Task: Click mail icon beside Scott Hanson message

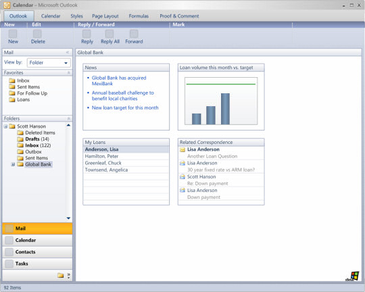Action: pyautogui.click(x=182, y=176)
